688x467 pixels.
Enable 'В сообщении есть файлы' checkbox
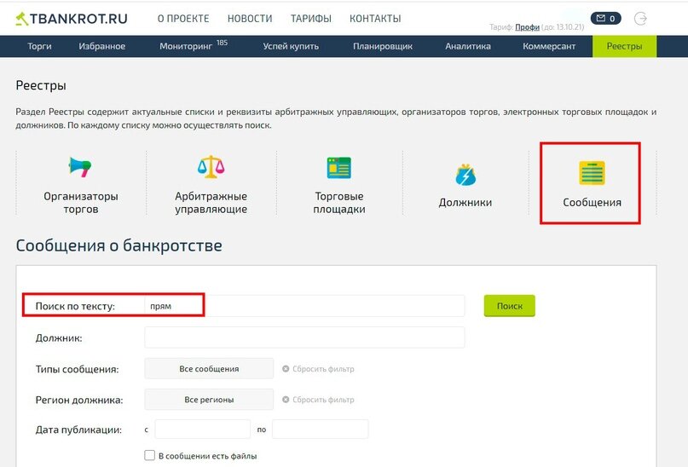click(x=150, y=455)
